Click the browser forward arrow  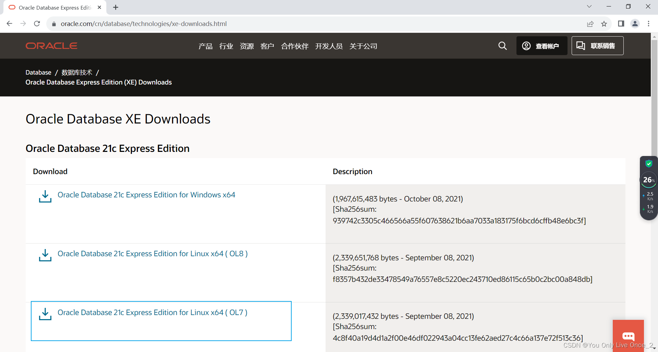click(23, 24)
